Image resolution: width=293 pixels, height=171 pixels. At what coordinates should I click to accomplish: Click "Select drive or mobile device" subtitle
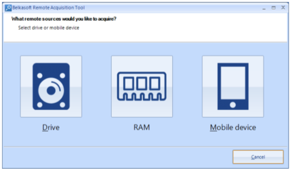pyautogui.click(x=49, y=28)
